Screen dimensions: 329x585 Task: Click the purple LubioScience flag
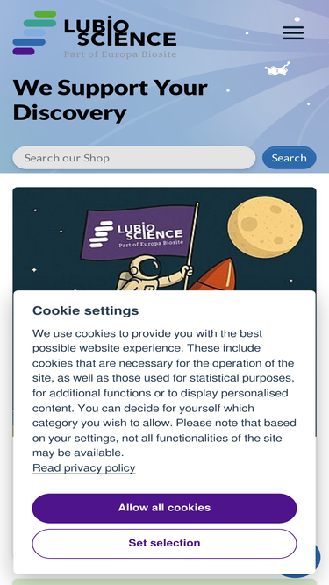(x=138, y=232)
